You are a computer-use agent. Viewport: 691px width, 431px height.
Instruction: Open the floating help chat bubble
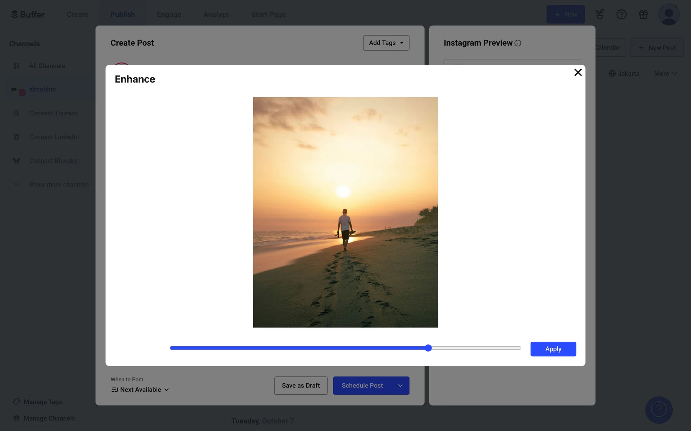click(x=659, y=409)
